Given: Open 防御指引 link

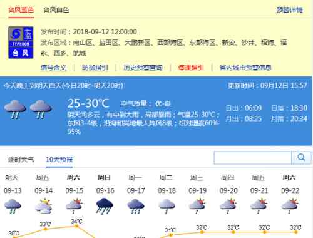Looking at the screenshot, I should pos(95,68).
